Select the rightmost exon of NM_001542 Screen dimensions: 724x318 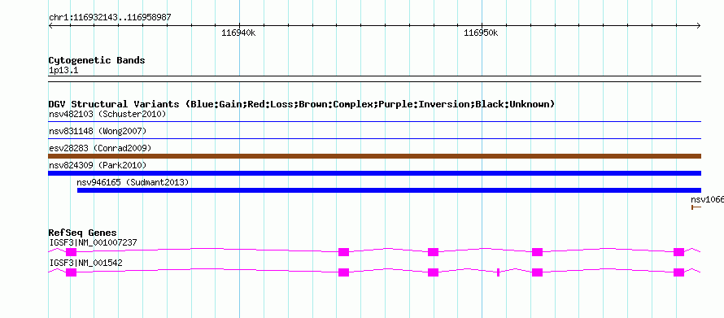click(678, 272)
